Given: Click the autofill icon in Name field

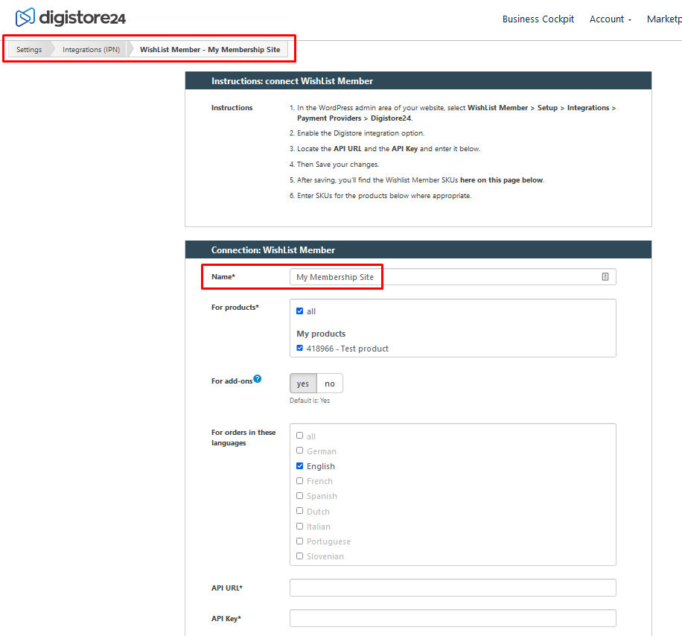Looking at the screenshot, I should (605, 277).
